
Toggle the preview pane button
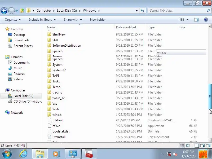pyautogui.click(x=196, y=20)
